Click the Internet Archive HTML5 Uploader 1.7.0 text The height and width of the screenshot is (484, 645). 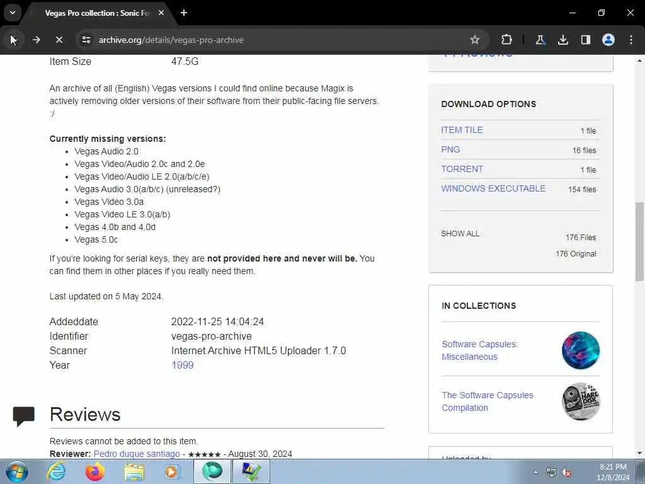(x=258, y=350)
